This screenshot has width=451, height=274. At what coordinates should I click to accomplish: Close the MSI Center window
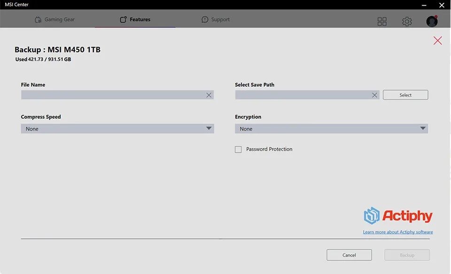coord(442,5)
